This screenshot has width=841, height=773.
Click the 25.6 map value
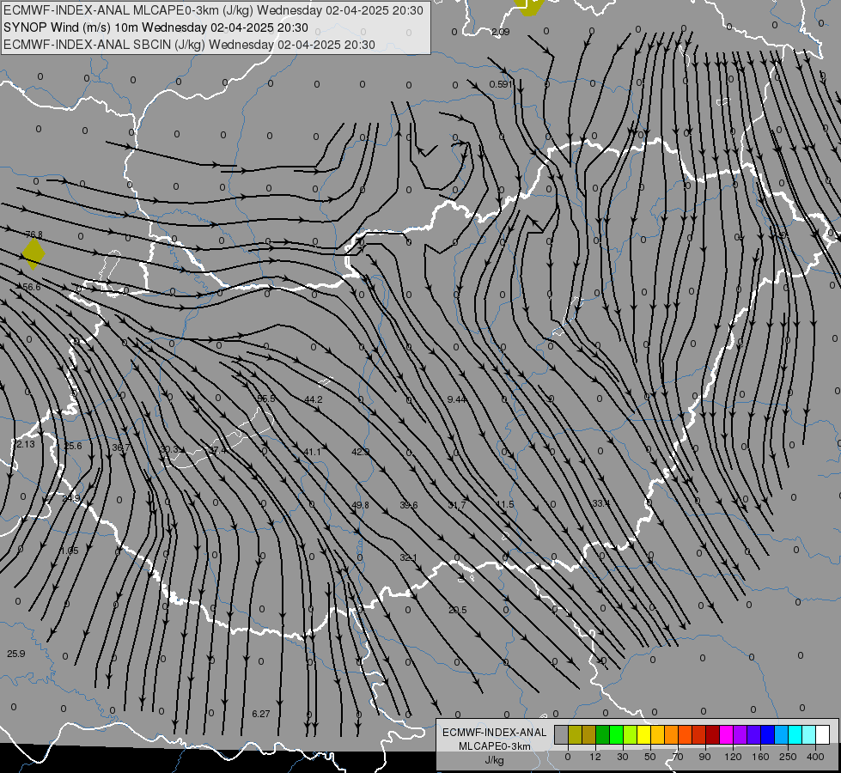pyautogui.click(x=73, y=447)
